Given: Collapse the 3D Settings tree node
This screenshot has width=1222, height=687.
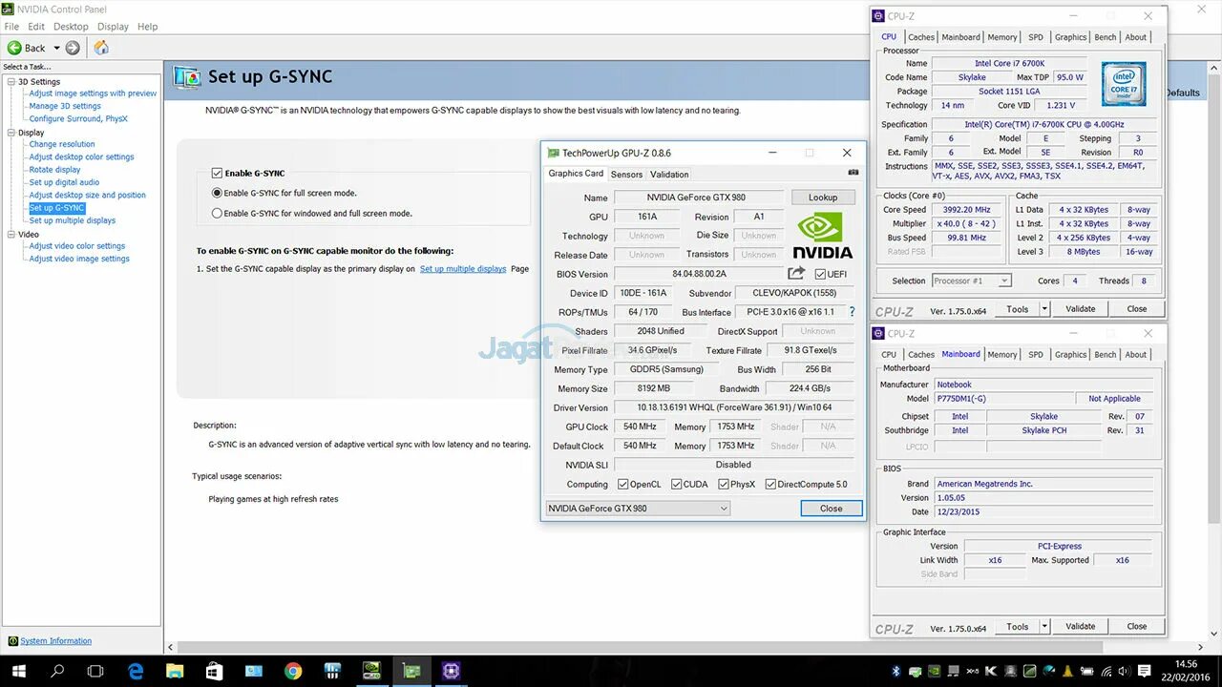Looking at the screenshot, I should (x=11, y=82).
